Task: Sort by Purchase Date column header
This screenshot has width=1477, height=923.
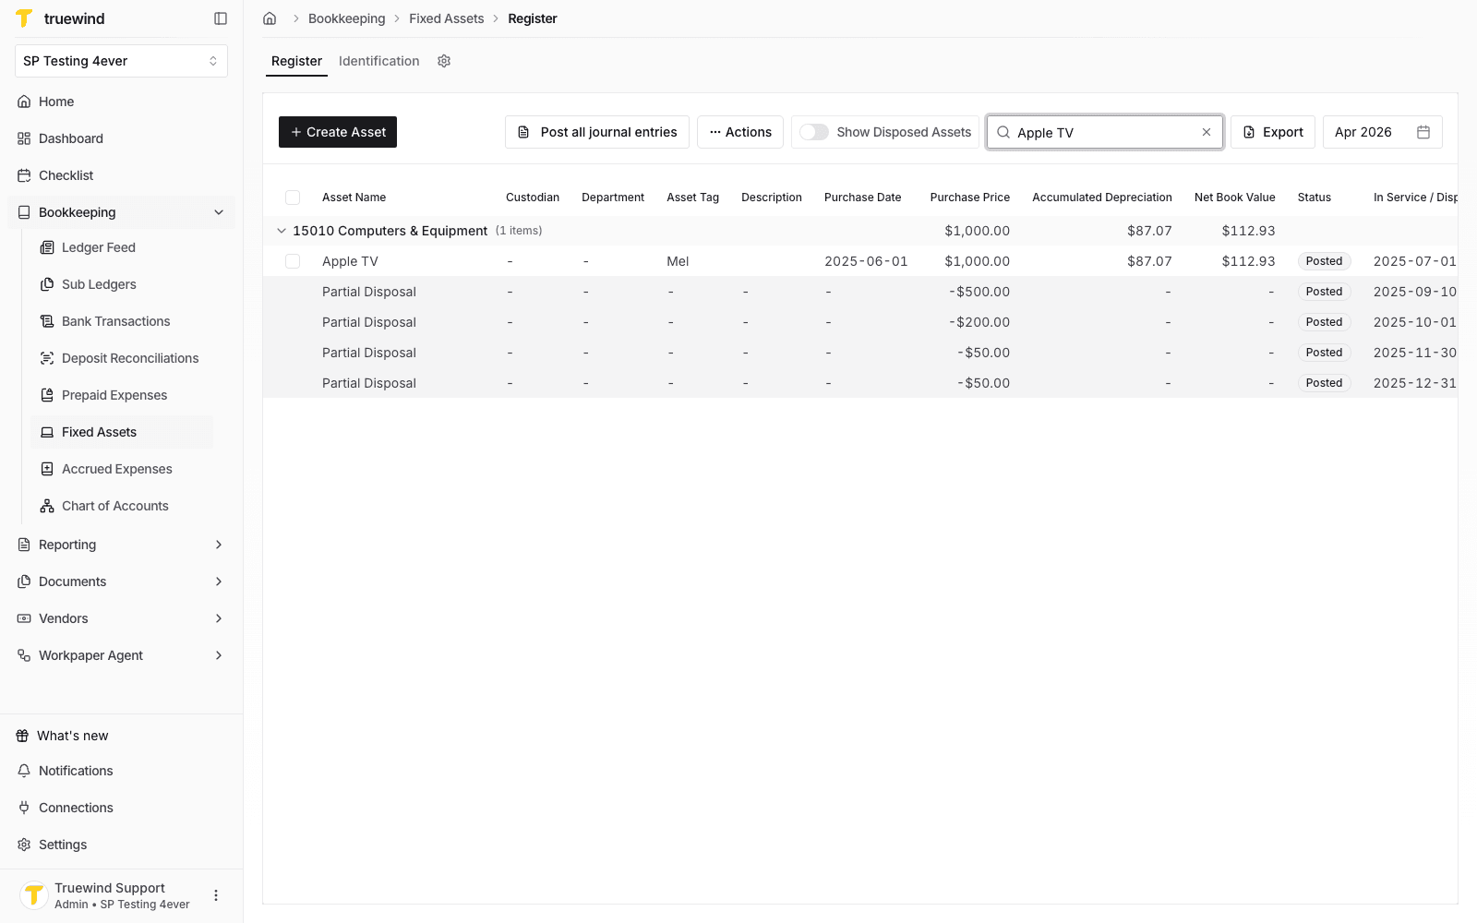Action: (862, 198)
